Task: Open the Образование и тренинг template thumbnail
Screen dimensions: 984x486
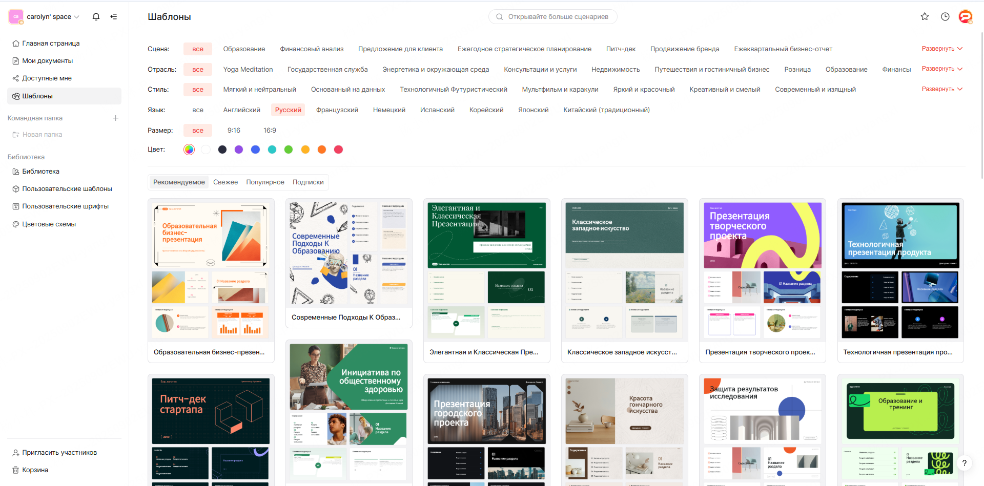Action: 900,411
